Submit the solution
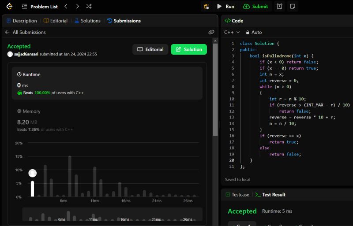 pos(255,7)
